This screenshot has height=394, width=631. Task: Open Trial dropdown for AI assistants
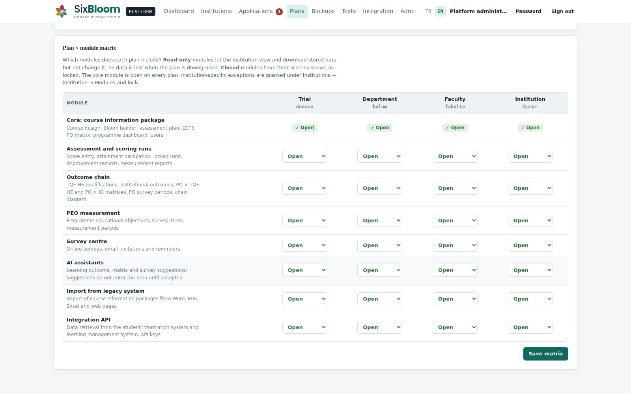(304, 270)
